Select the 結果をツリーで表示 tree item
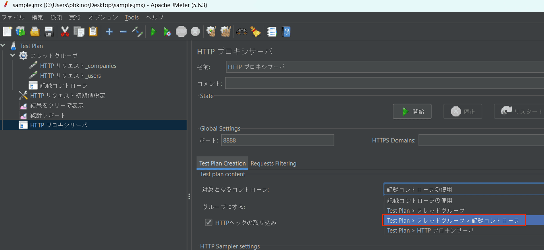Screen dimensions: 544x250 [57, 105]
